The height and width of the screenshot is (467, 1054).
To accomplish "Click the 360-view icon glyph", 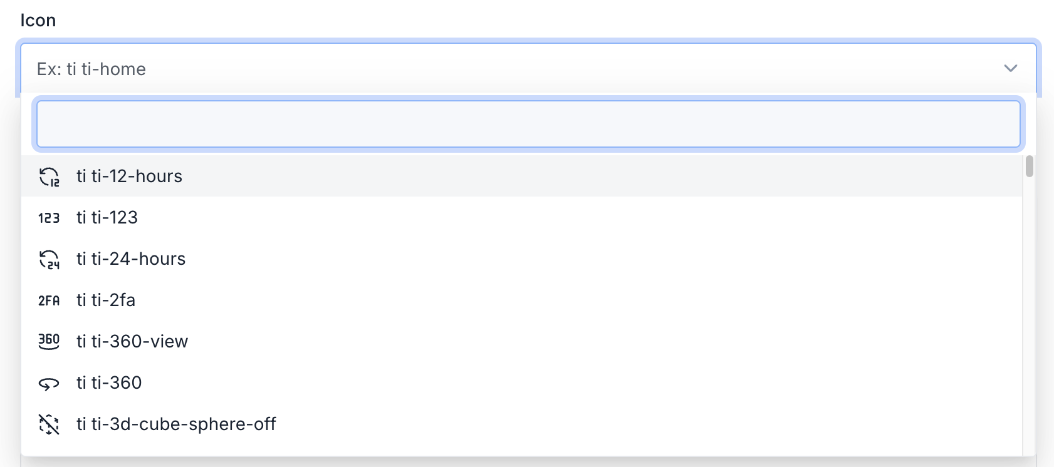I will [49, 341].
